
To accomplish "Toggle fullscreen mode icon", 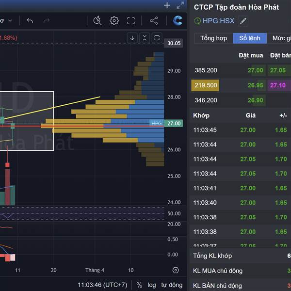I will click(x=131, y=20).
